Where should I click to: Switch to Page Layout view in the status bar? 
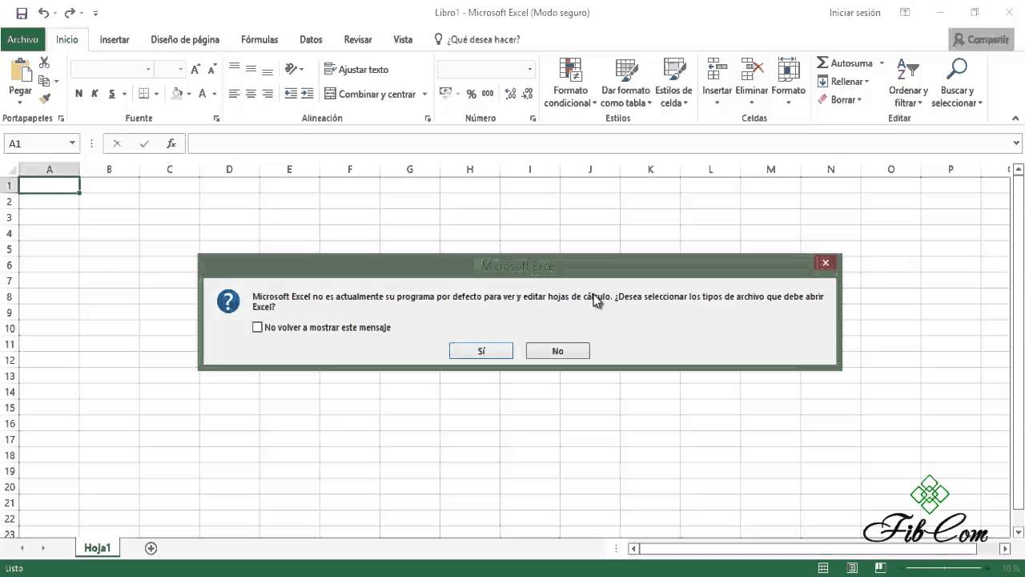852,568
